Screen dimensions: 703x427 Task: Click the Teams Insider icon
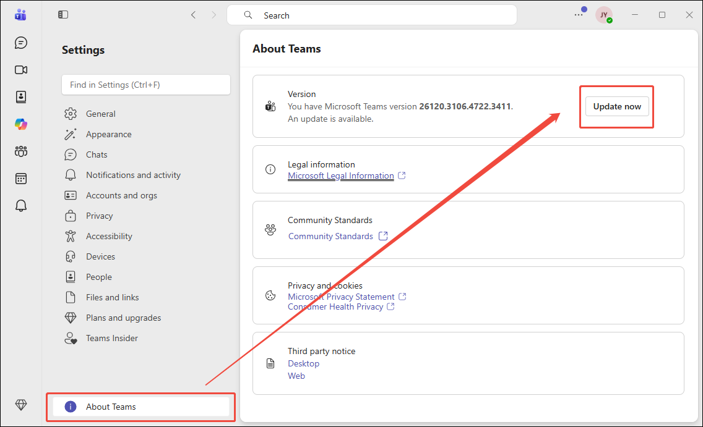71,339
